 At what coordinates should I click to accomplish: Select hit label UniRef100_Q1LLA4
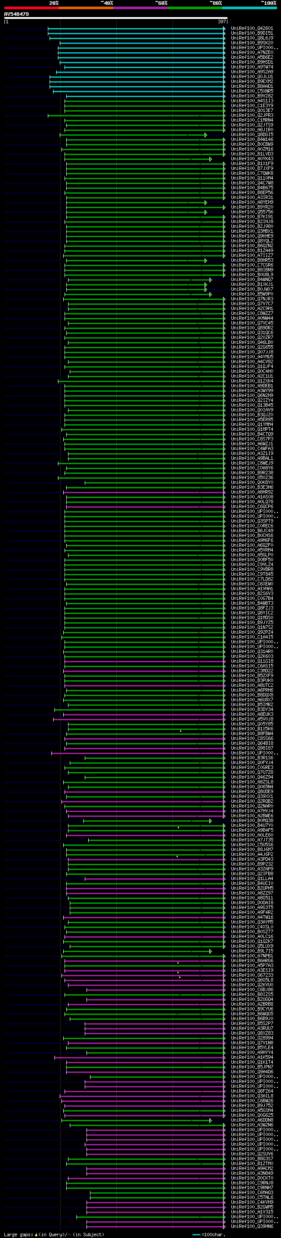pyautogui.click(x=252, y=878)
